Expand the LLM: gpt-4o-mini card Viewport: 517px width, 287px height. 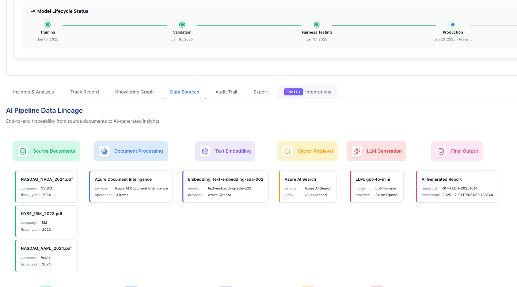(x=376, y=187)
